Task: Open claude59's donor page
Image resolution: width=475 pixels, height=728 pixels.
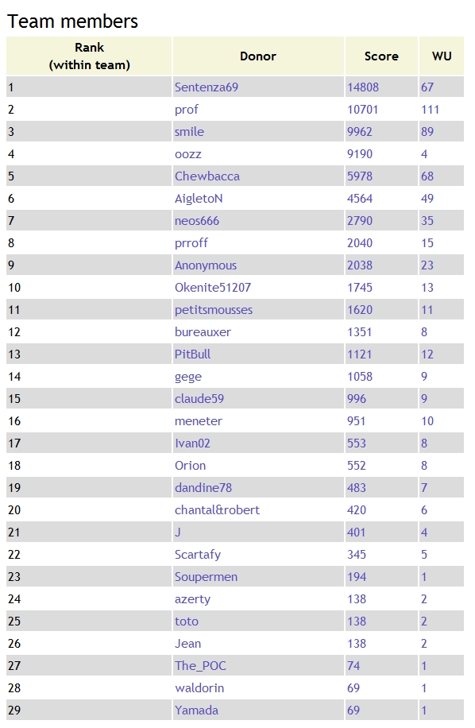Action: (199, 399)
